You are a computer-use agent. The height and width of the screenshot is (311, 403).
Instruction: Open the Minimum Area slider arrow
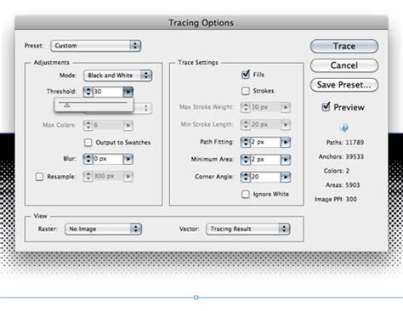tap(286, 160)
